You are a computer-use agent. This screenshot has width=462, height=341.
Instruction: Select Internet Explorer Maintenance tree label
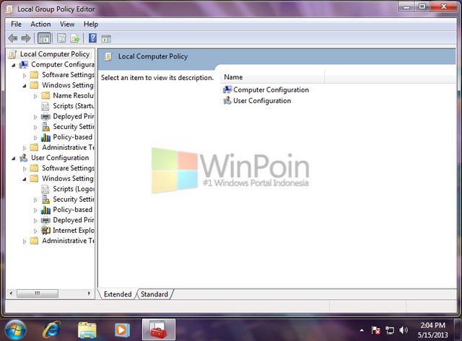click(74, 231)
